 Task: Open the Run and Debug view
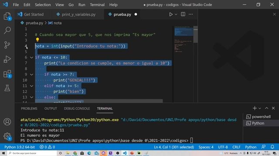click(x=7, y=59)
